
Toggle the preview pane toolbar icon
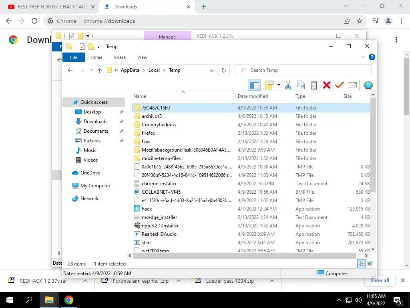pyautogui.click(x=254, y=85)
